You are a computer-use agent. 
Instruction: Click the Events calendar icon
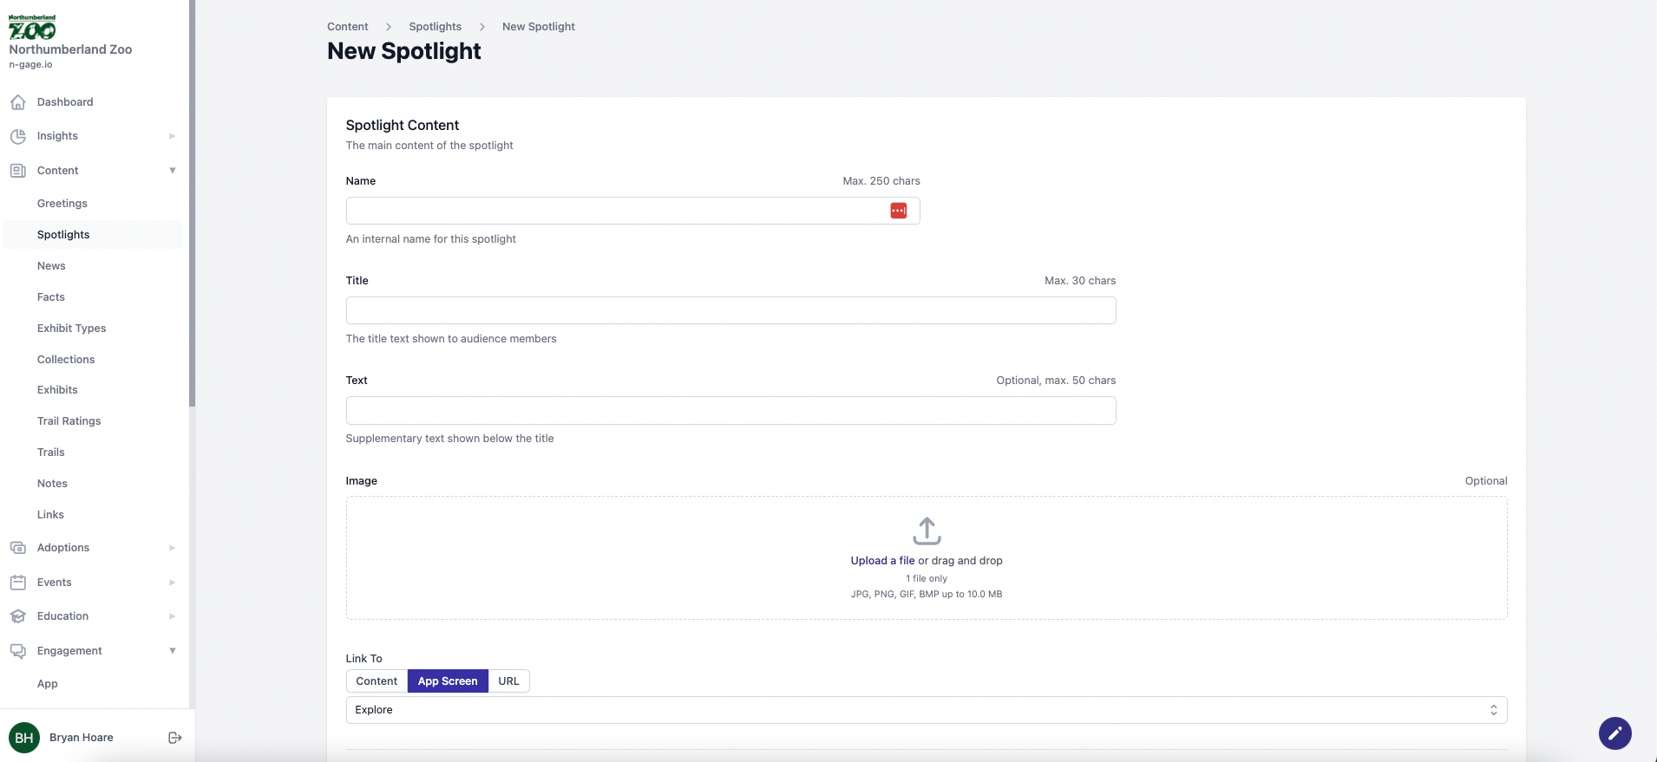pos(17,583)
